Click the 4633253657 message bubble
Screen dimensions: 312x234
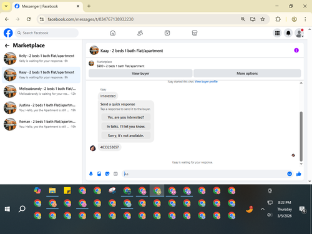click(x=109, y=147)
